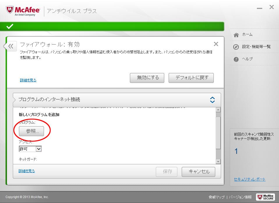This screenshot has height=203, width=279.
Task: Close the firewall panel with its X
Action: [216, 44]
